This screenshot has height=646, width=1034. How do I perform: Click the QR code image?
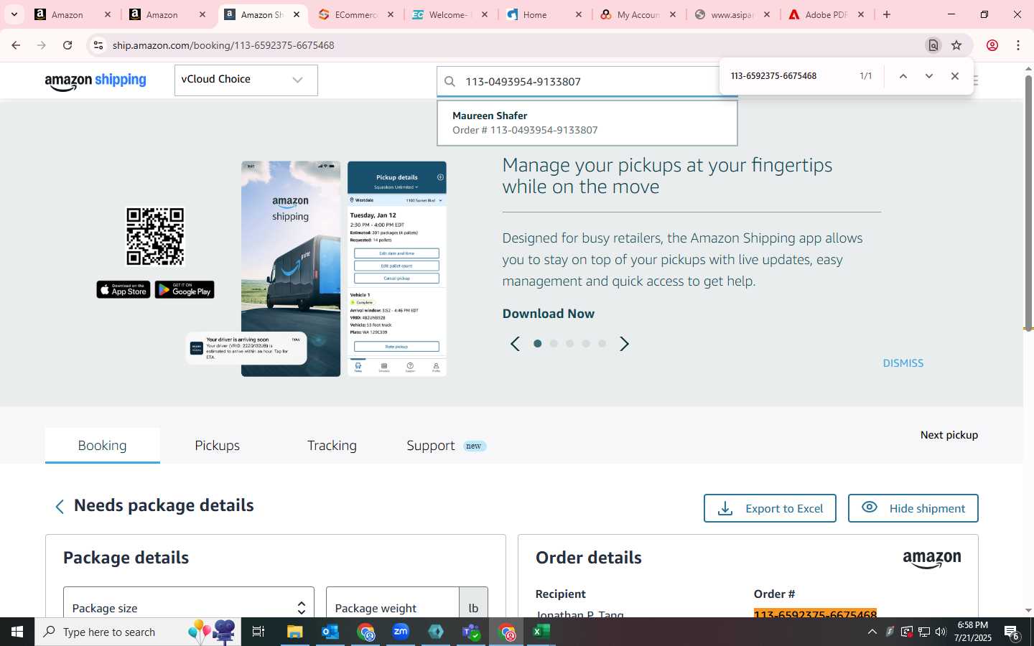pyautogui.click(x=155, y=237)
